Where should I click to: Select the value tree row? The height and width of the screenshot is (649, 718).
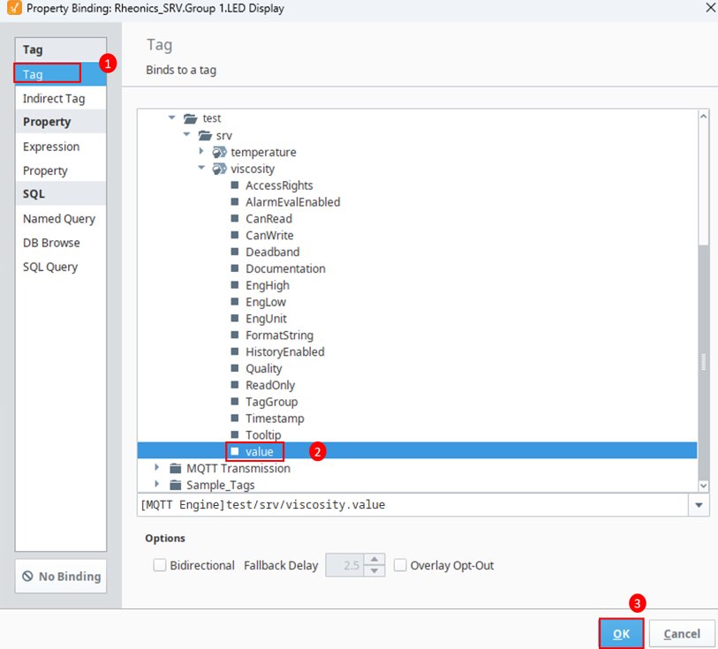tap(417, 451)
